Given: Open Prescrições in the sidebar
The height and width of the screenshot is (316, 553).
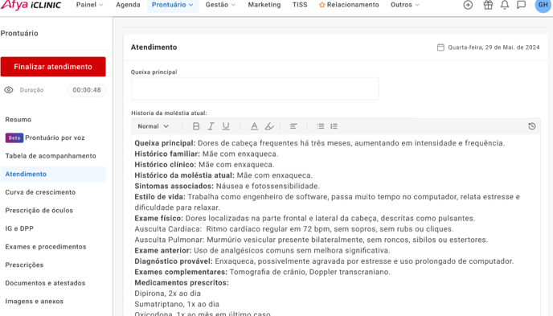Looking at the screenshot, I should pos(24,265).
